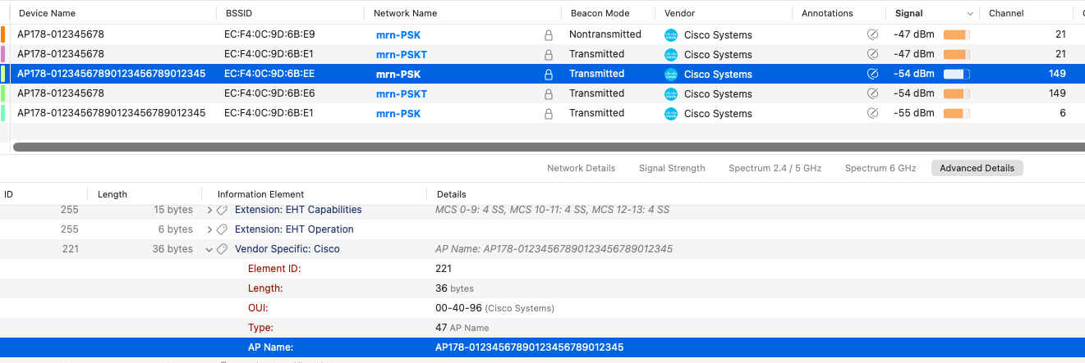Image resolution: width=1085 pixels, height=363 pixels.
Task: Switch to the Network Details tab
Action: (x=581, y=168)
